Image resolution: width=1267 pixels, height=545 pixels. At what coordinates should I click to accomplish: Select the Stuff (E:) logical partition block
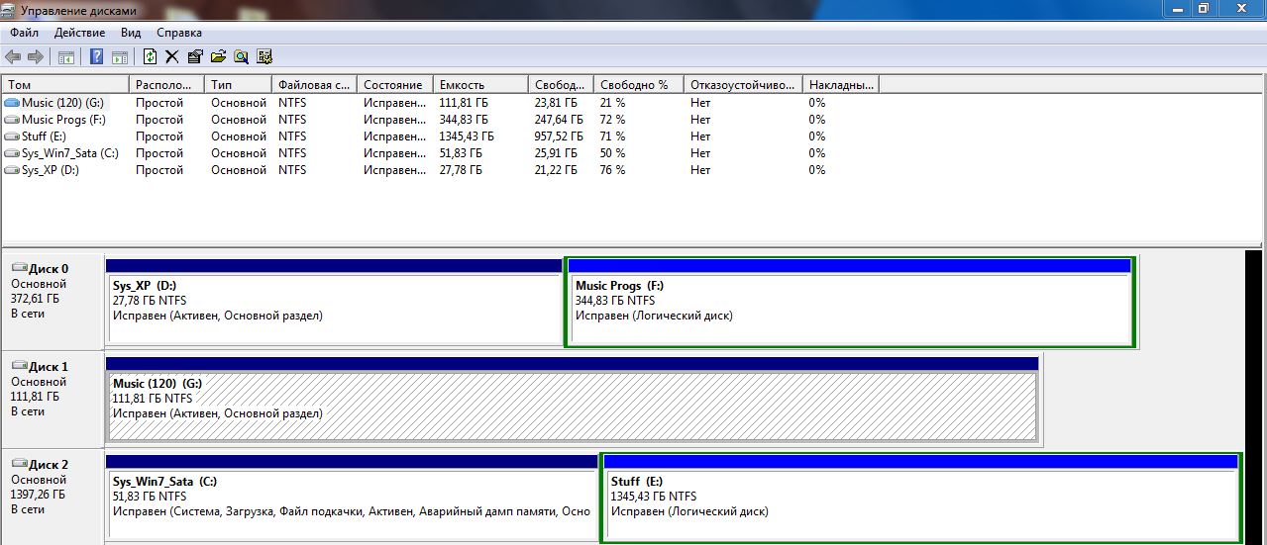[x=921, y=500]
